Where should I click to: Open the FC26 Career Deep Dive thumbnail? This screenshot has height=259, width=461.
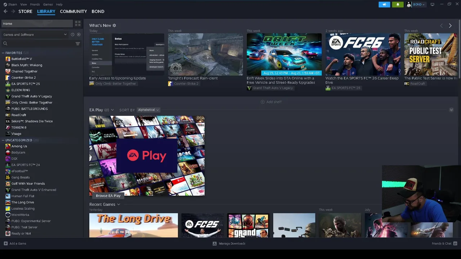[x=363, y=54]
